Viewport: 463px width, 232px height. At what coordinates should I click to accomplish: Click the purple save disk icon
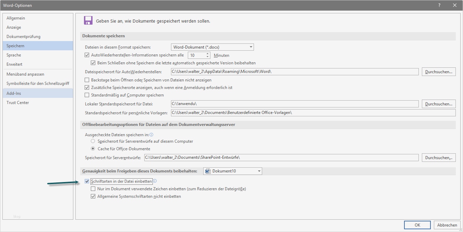88,21
